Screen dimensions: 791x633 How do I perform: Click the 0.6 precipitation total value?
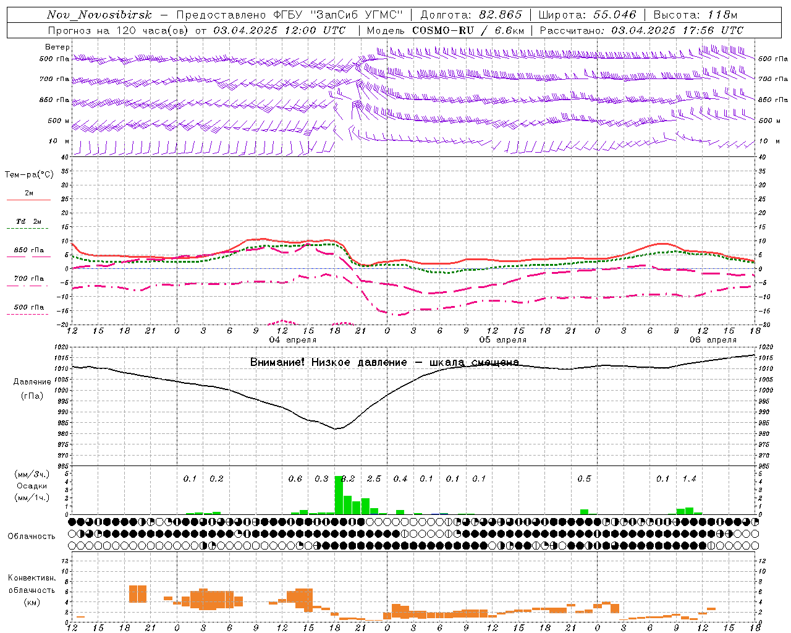[x=295, y=479]
